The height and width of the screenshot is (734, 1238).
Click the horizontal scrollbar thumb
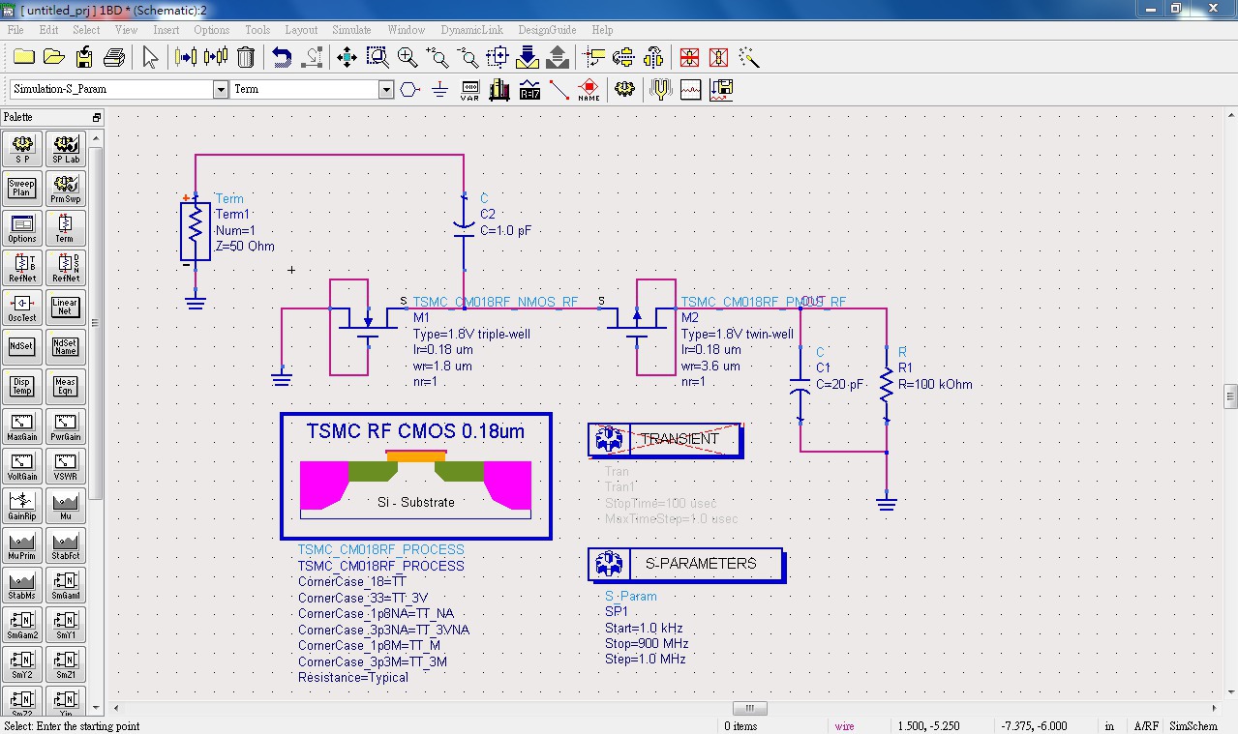[x=749, y=708]
